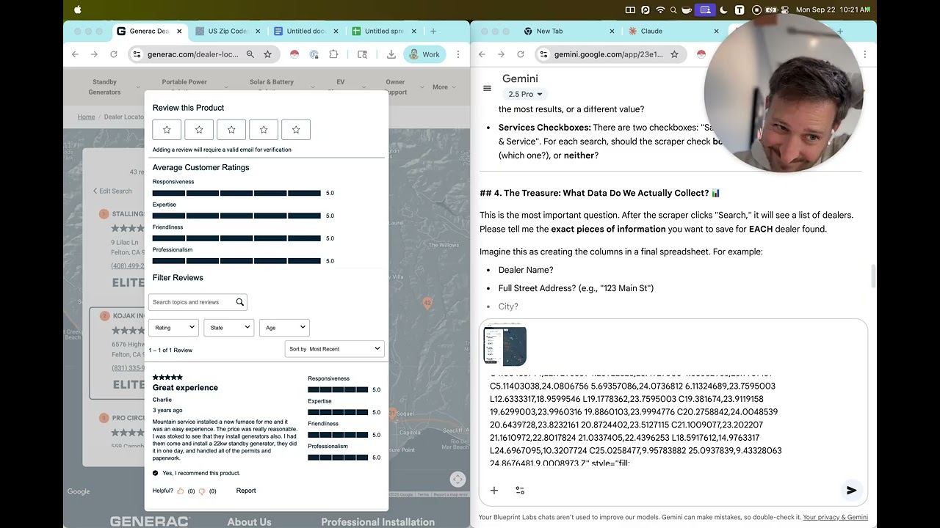Screen dimensions: 940x528
Task: Open Downloads in the Generac browser window
Action: click(391, 54)
